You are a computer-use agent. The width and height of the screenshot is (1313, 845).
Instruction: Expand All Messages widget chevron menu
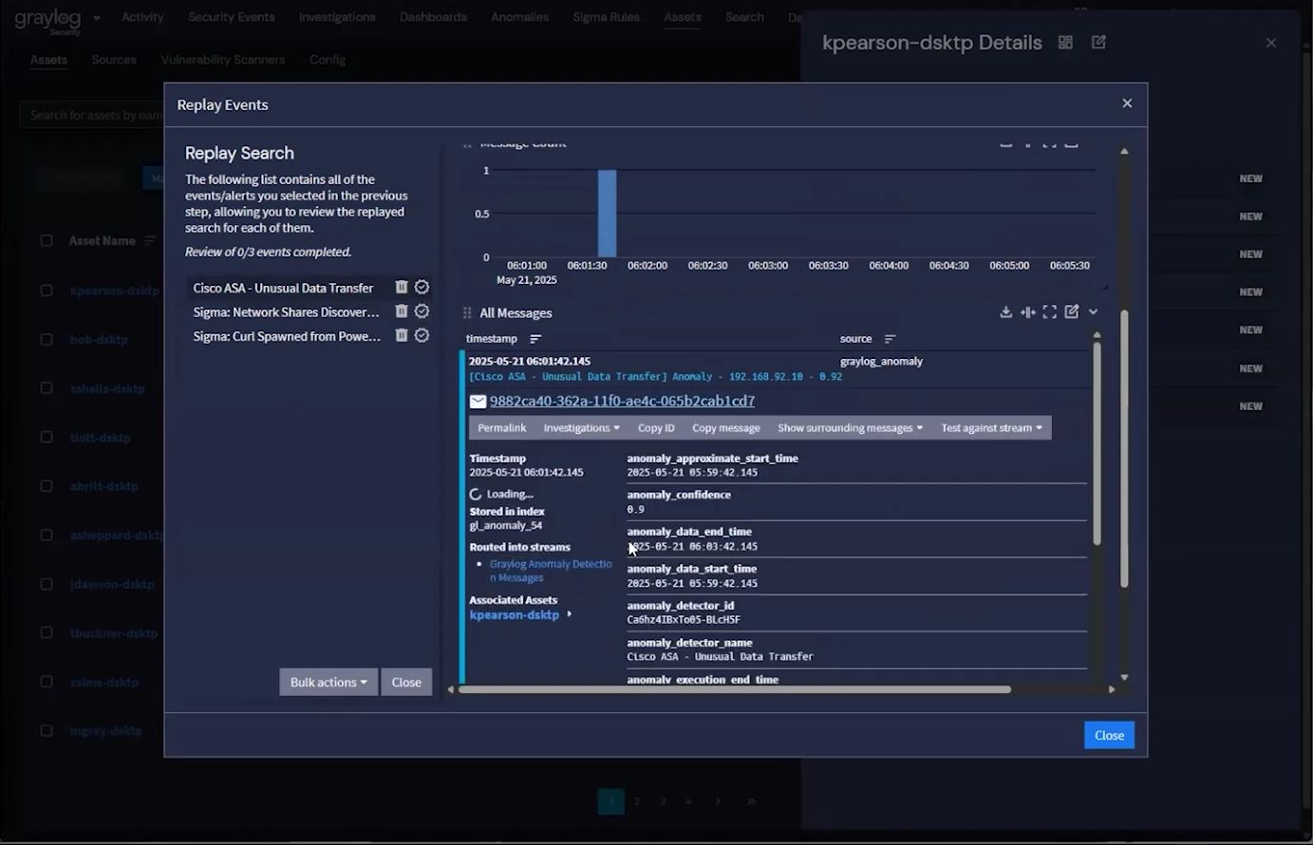(x=1094, y=311)
